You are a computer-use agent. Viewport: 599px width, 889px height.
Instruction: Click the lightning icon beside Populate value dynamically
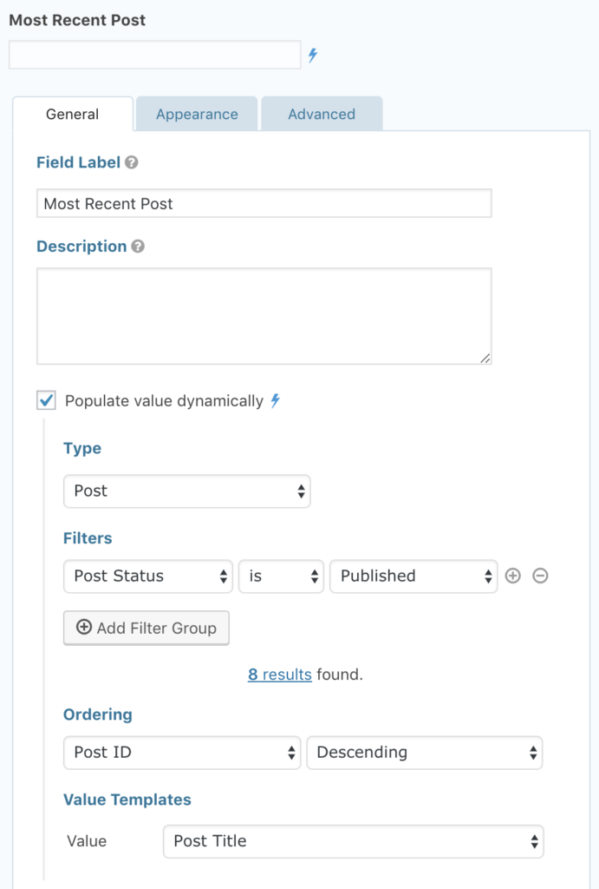[276, 401]
